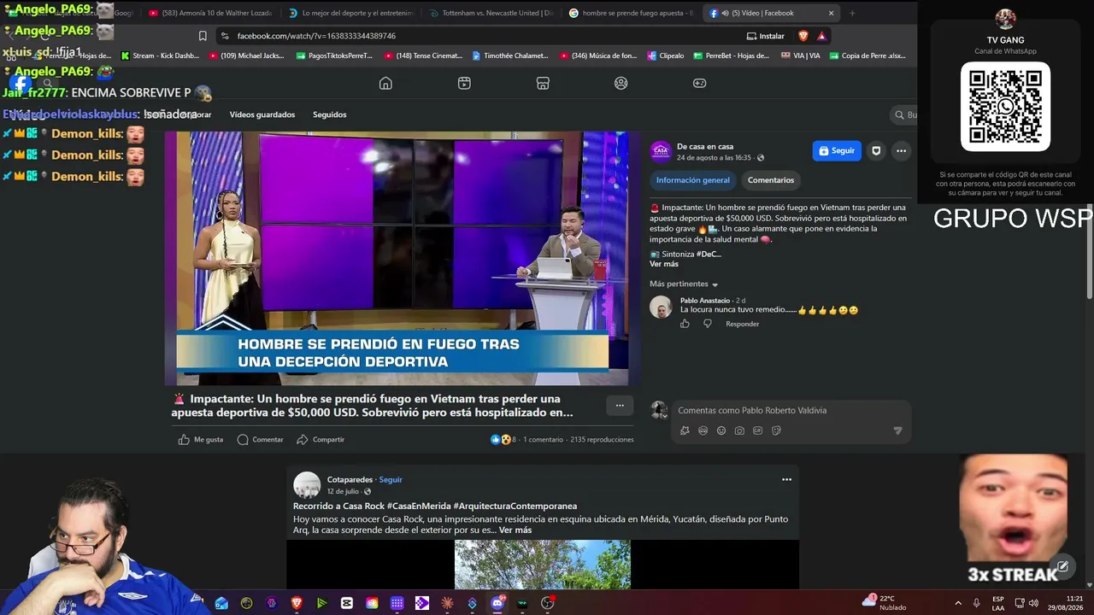Open the Tense Cinematic bookmark
Viewport: 1094px width, 615px height.
tap(423, 56)
